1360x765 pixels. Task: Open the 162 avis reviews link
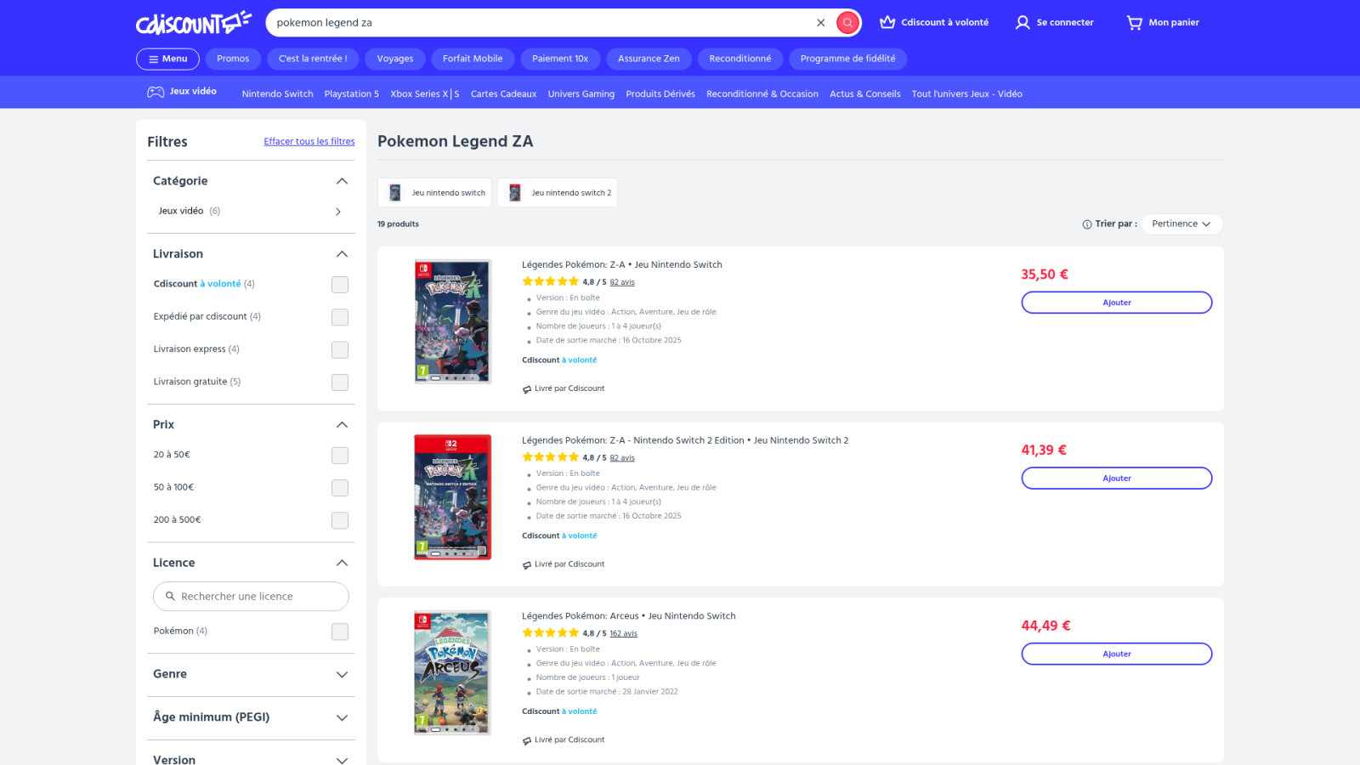coord(623,634)
